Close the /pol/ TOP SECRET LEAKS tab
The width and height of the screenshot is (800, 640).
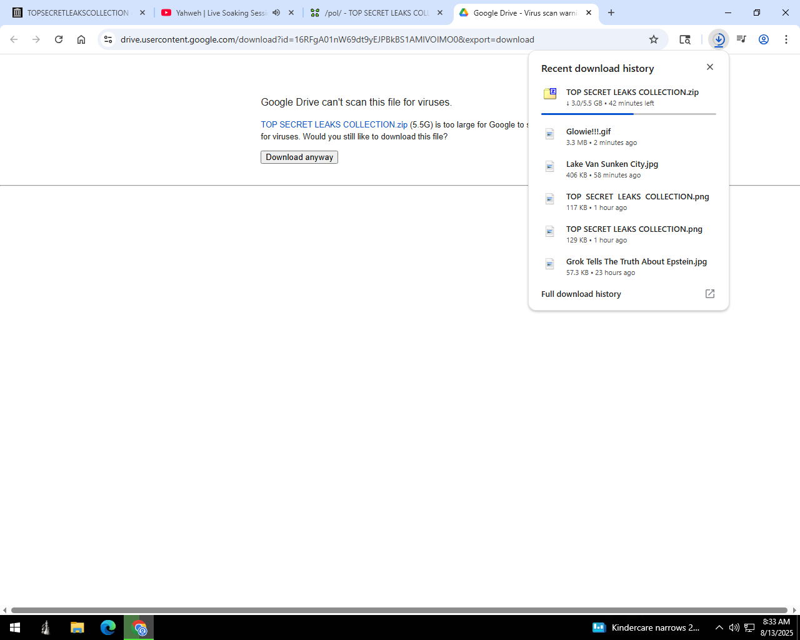click(440, 12)
